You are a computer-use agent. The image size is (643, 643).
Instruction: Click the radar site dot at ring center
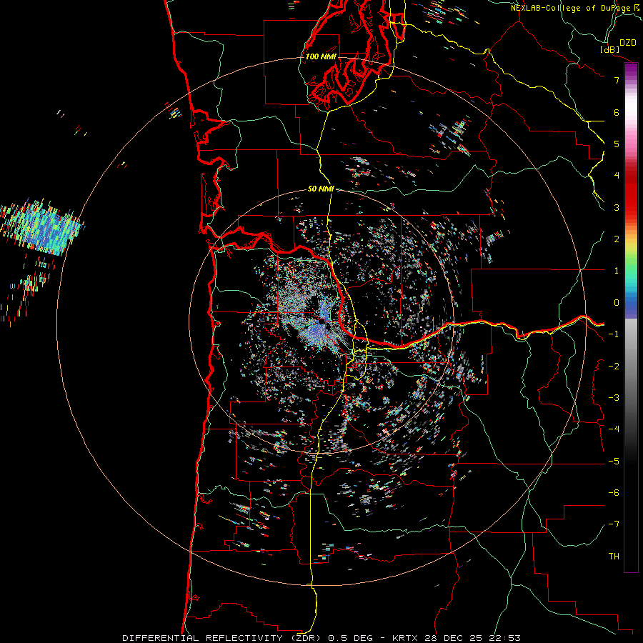[x=321, y=322]
